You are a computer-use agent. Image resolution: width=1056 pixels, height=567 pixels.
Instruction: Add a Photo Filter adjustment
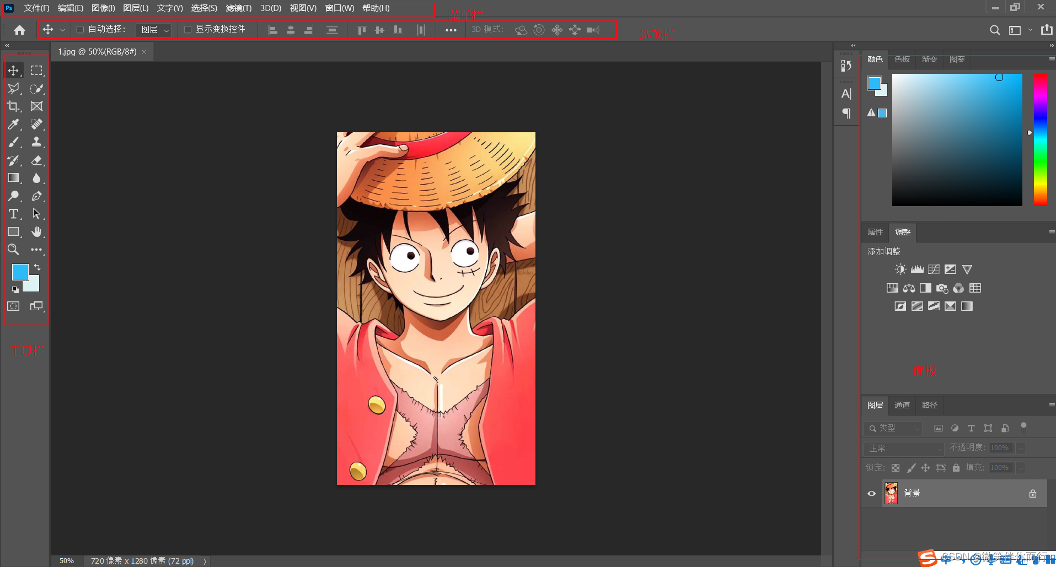(942, 288)
